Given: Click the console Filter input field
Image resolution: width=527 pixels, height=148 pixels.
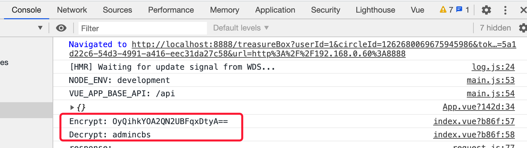Looking at the screenshot, I should point(143,28).
